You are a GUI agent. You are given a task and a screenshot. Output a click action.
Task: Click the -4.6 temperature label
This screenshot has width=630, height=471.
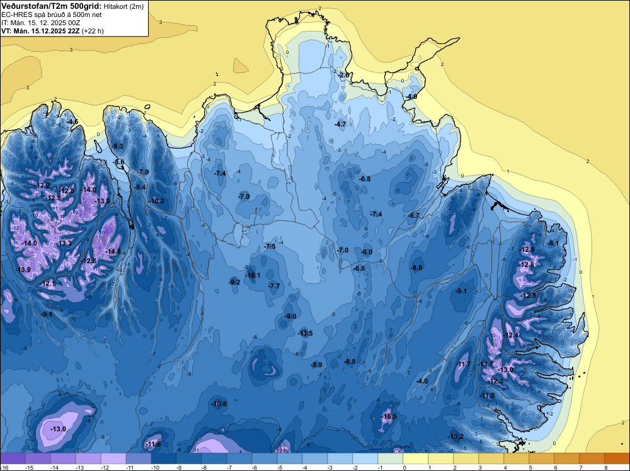[72, 122]
